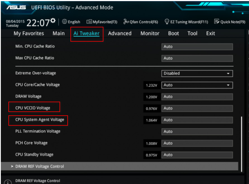
Task: Click the info icon beside the help text
Action: [8, 182]
